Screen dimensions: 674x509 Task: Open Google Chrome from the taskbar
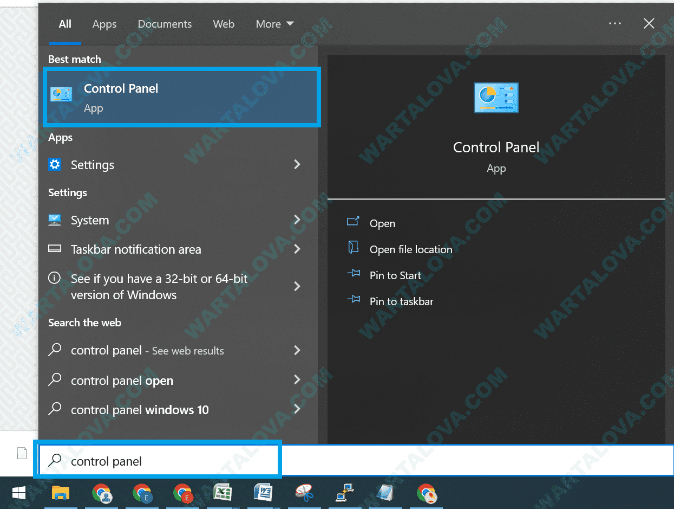pyautogui.click(x=101, y=494)
